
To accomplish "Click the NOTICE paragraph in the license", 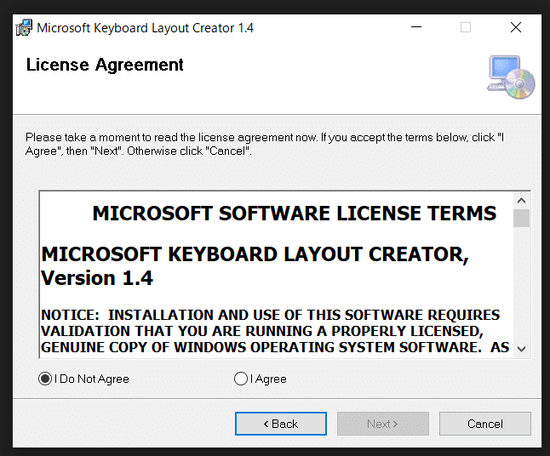I will click(x=275, y=331).
